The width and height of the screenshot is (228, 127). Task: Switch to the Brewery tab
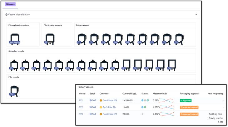(x=10, y=4)
